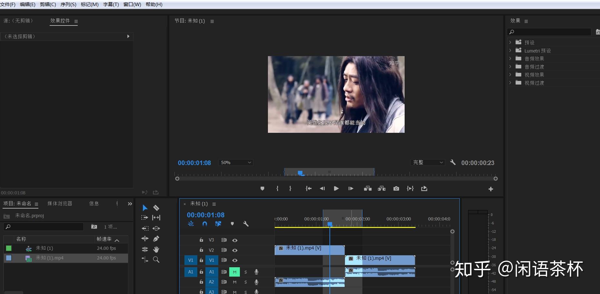Open the button editor plus icon

491,189
